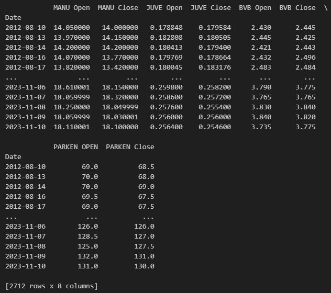The width and height of the screenshot is (331, 293).
Task: Select the value 0.180505
Action: 215,38
